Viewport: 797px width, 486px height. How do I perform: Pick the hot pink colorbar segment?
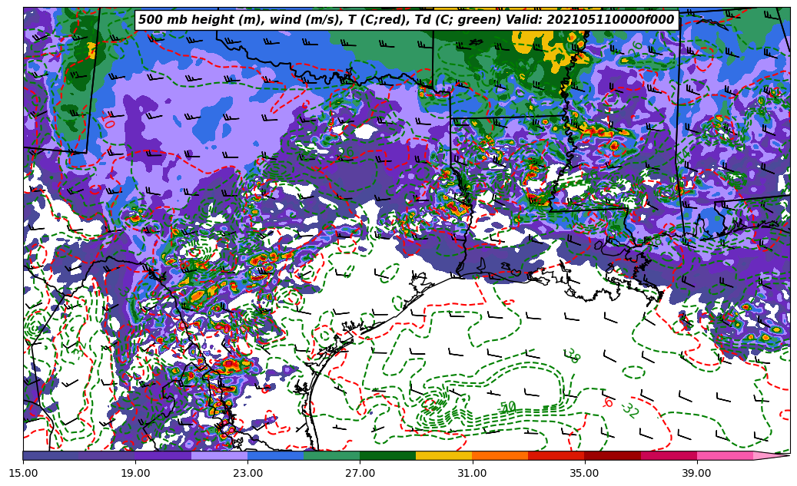724,456
